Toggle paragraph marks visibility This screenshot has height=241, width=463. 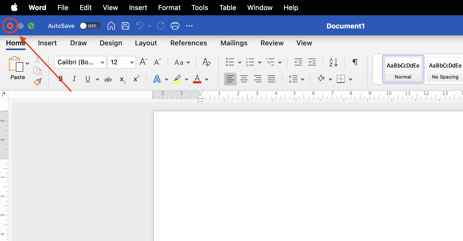(x=355, y=62)
